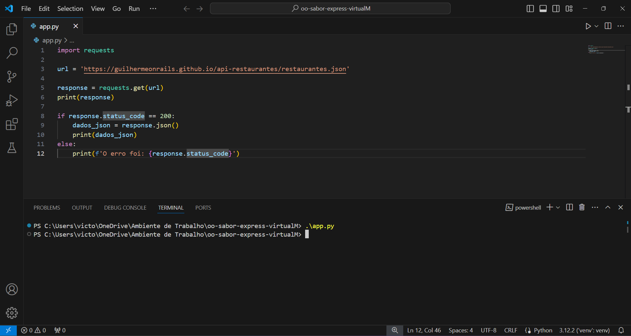Add a new terminal with plus icon
This screenshot has width=631, height=336.
tap(550, 207)
